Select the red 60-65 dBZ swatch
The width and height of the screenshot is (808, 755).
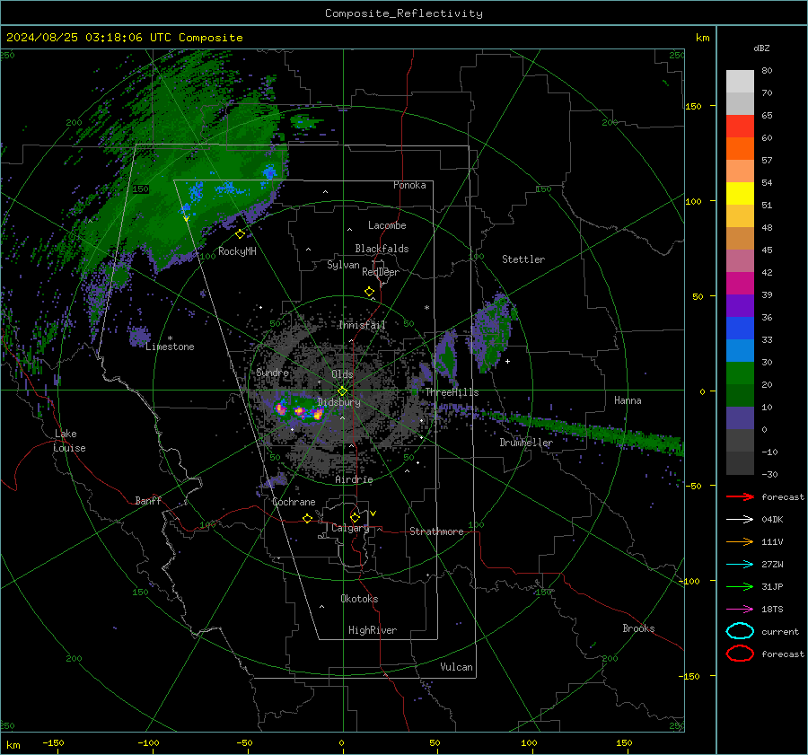point(740,127)
